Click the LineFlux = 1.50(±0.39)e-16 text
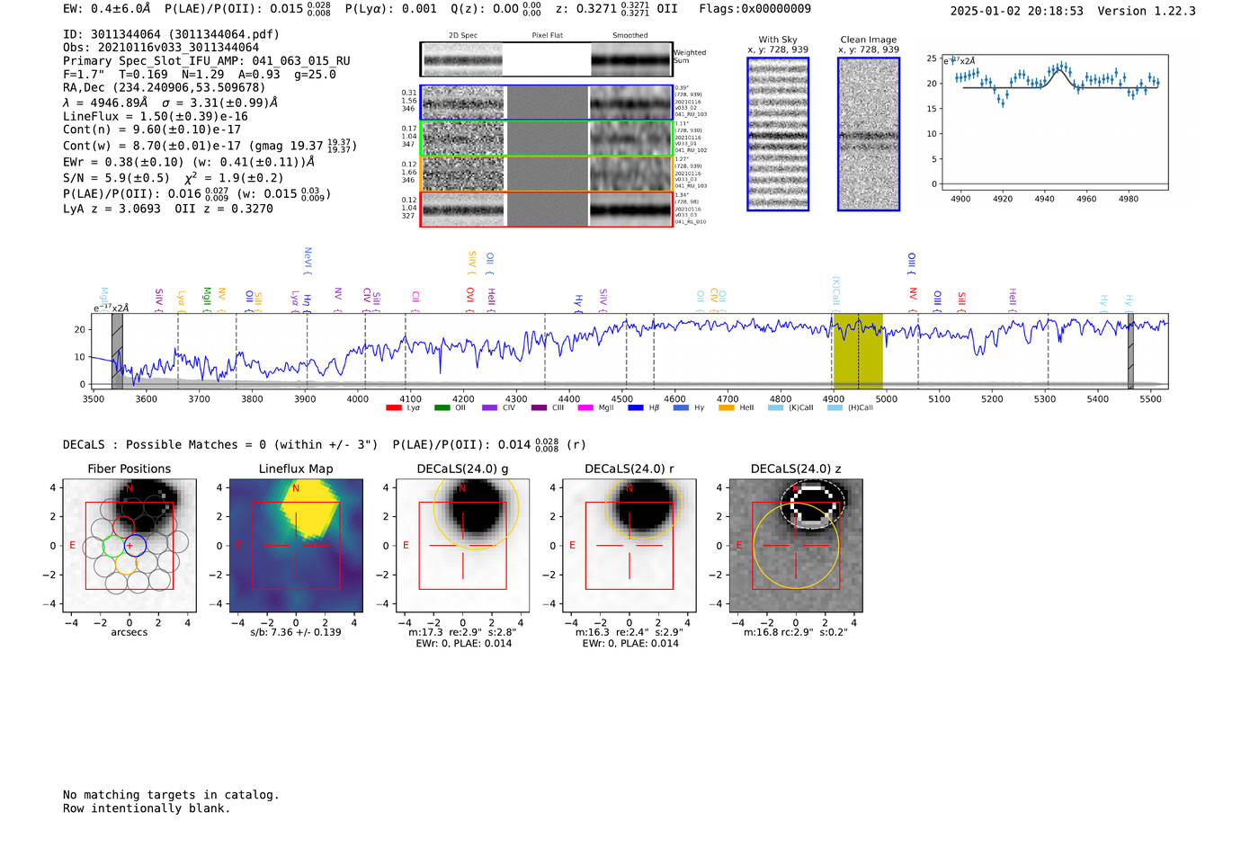This screenshot has width=1259, height=857. 156,116
